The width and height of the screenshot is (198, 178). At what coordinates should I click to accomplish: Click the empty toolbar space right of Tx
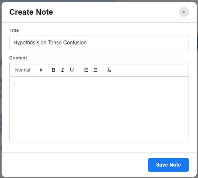(150, 70)
